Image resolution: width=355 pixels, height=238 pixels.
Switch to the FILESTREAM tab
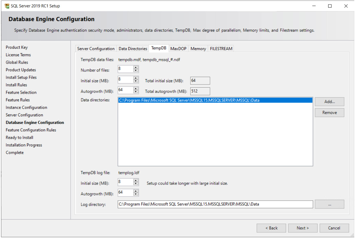221,49
